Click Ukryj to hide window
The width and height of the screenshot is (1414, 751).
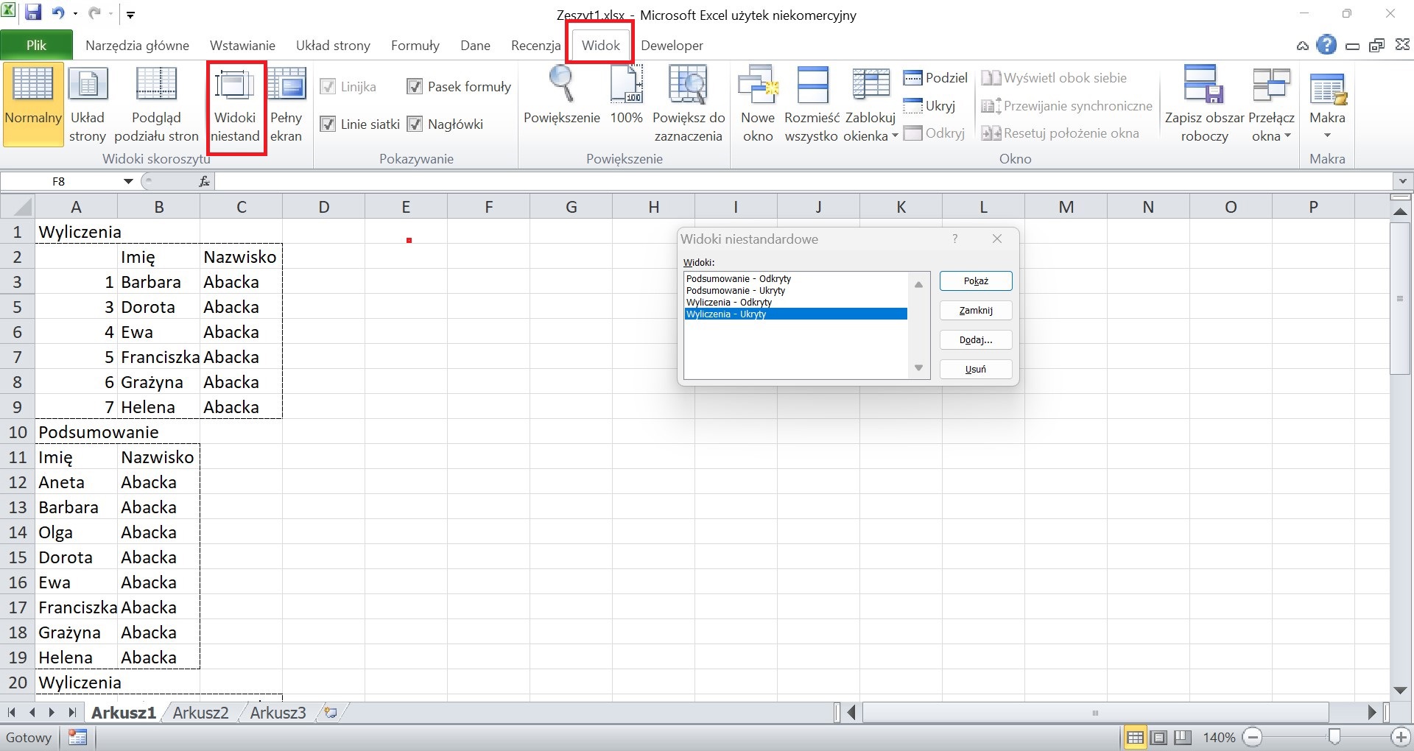pyautogui.click(x=929, y=106)
